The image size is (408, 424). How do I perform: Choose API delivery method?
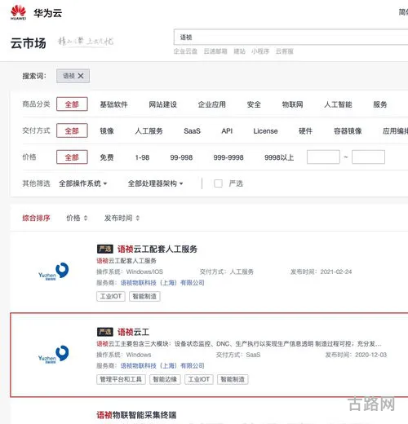(x=227, y=131)
